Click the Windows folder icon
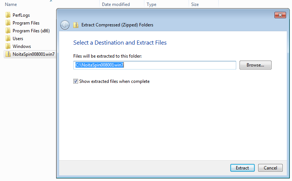Image resolution: width=292 pixels, height=181 pixels. (x=8, y=46)
